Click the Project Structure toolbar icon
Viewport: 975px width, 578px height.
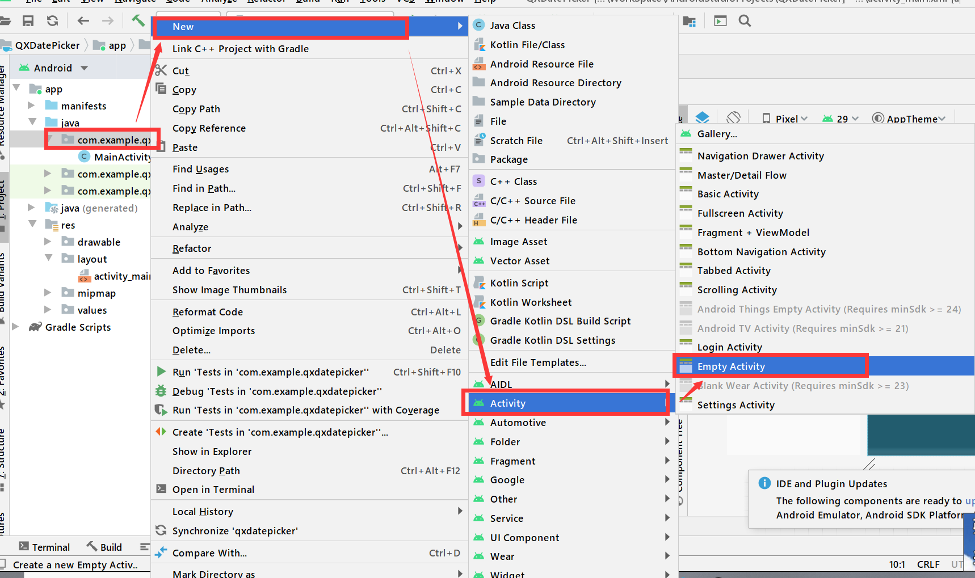click(690, 22)
